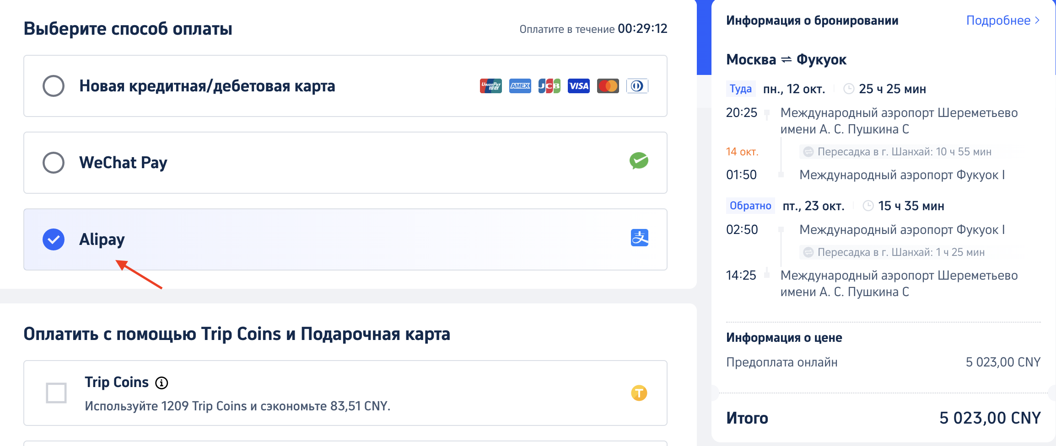Enable the Trip Coins checkbox

pyautogui.click(x=56, y=393)
